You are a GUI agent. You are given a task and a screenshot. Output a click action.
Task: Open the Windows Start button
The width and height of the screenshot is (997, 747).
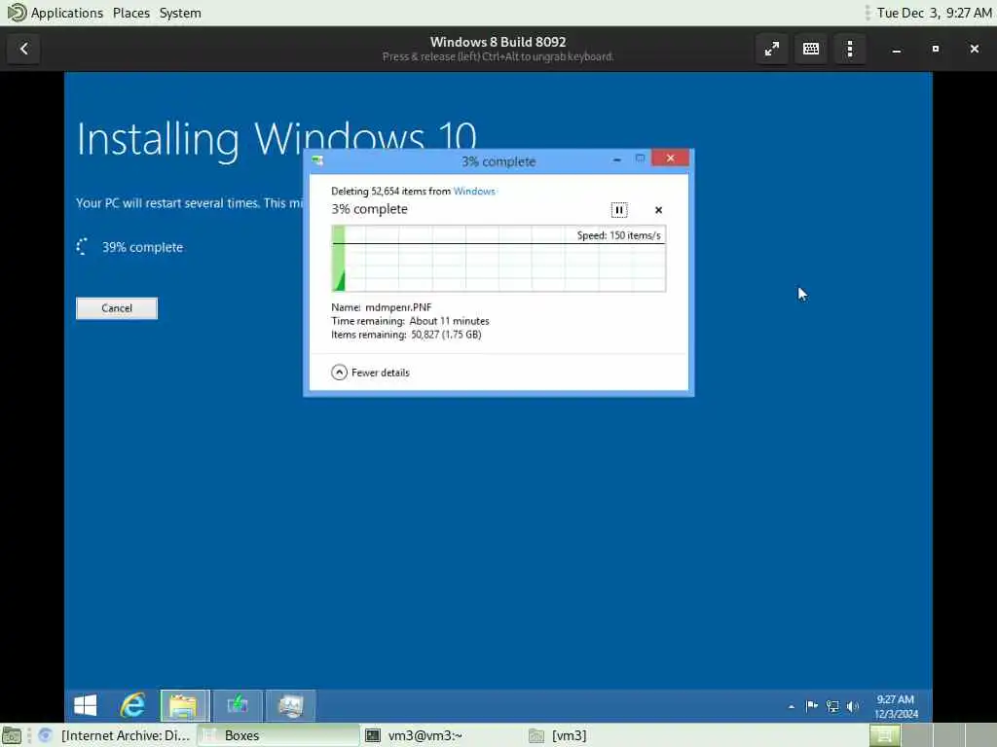click(86, 705)
